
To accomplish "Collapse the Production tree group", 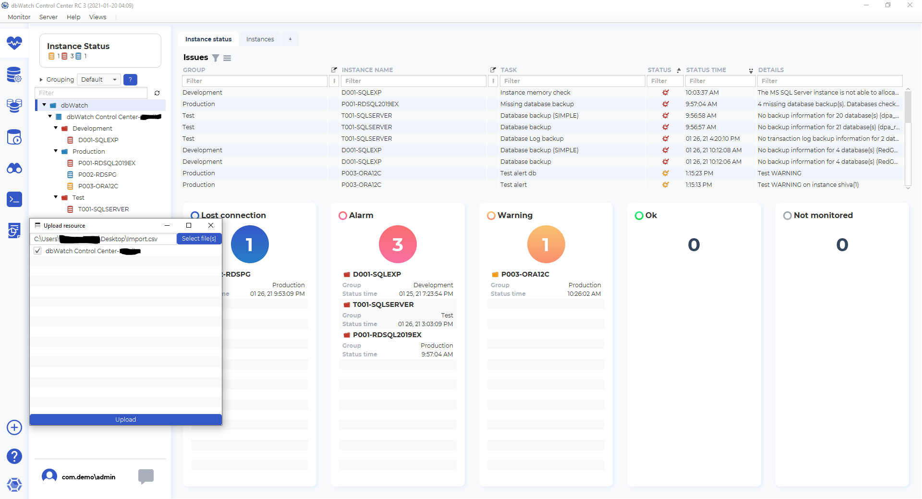I will click(56, 151).
